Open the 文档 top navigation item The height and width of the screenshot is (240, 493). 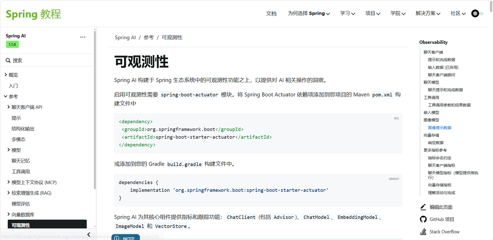click(271, 13)
